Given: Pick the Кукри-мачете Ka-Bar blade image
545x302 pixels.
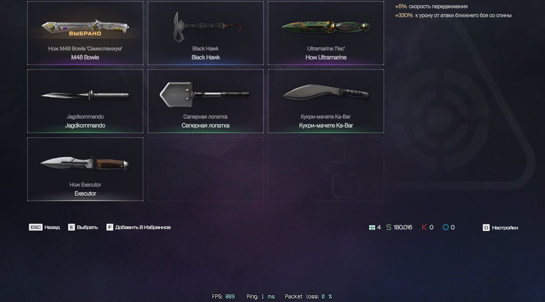Looking at the screenshot, I should tap(326, 93).
